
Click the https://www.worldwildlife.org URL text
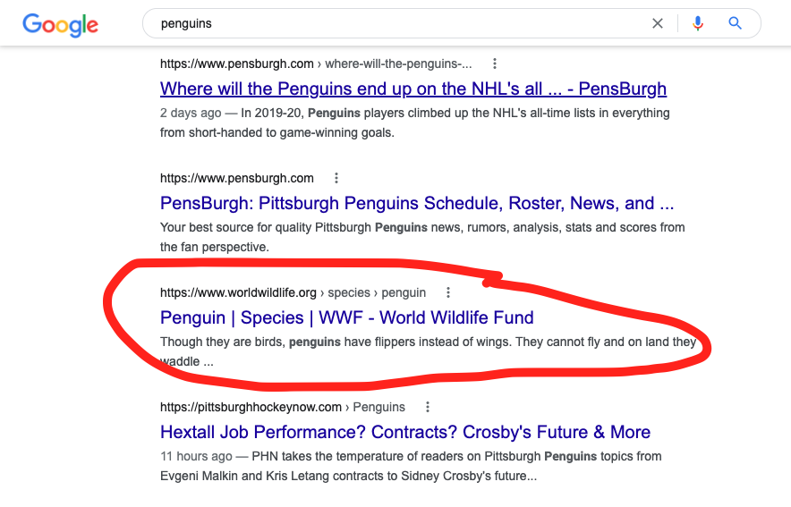[x=238, y=292]
